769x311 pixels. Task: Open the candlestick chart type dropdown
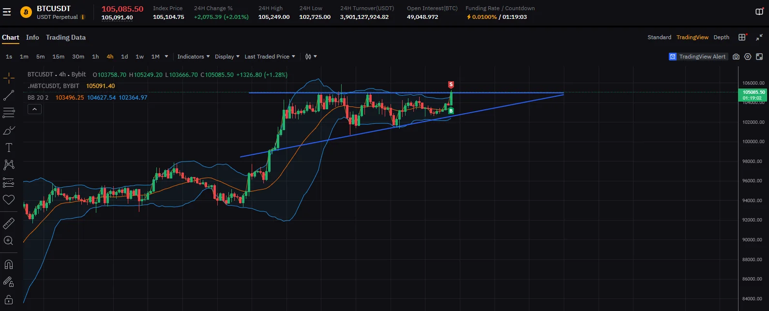pos(311,57)
